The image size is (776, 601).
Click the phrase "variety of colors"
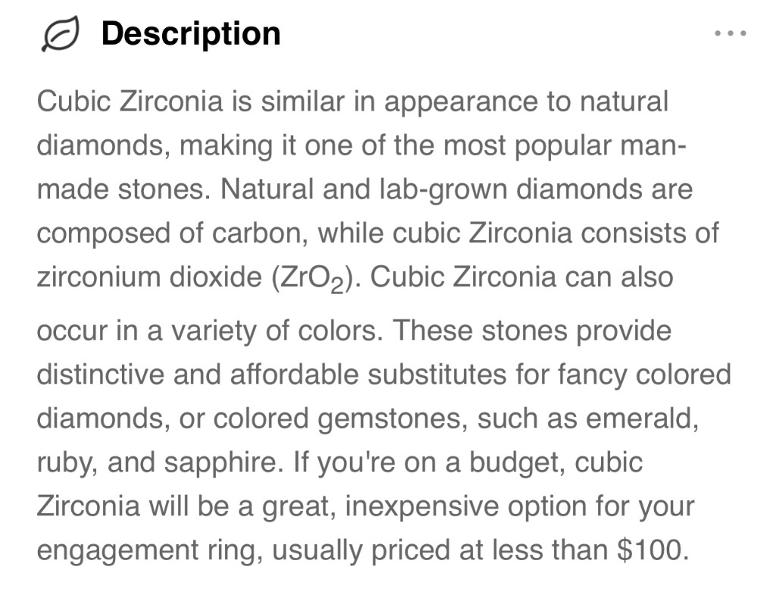coord(273,331)
